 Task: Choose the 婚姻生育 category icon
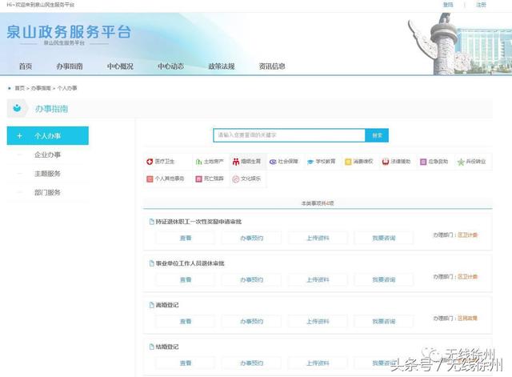click(236, 162)
